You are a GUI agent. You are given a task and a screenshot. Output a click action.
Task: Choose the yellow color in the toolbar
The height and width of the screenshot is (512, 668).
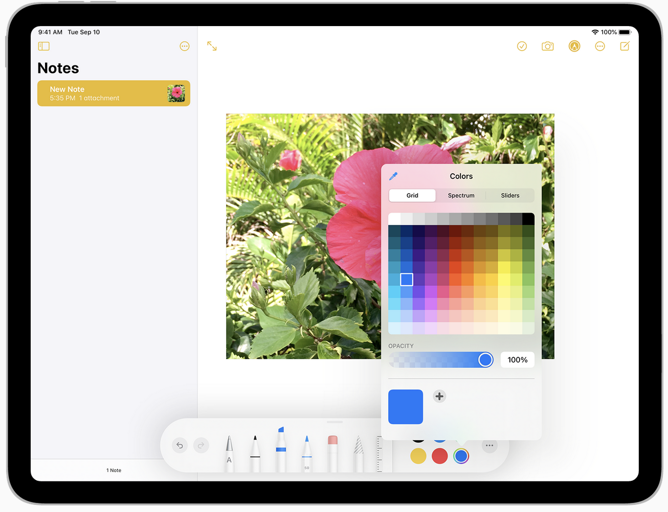point(418,456)
